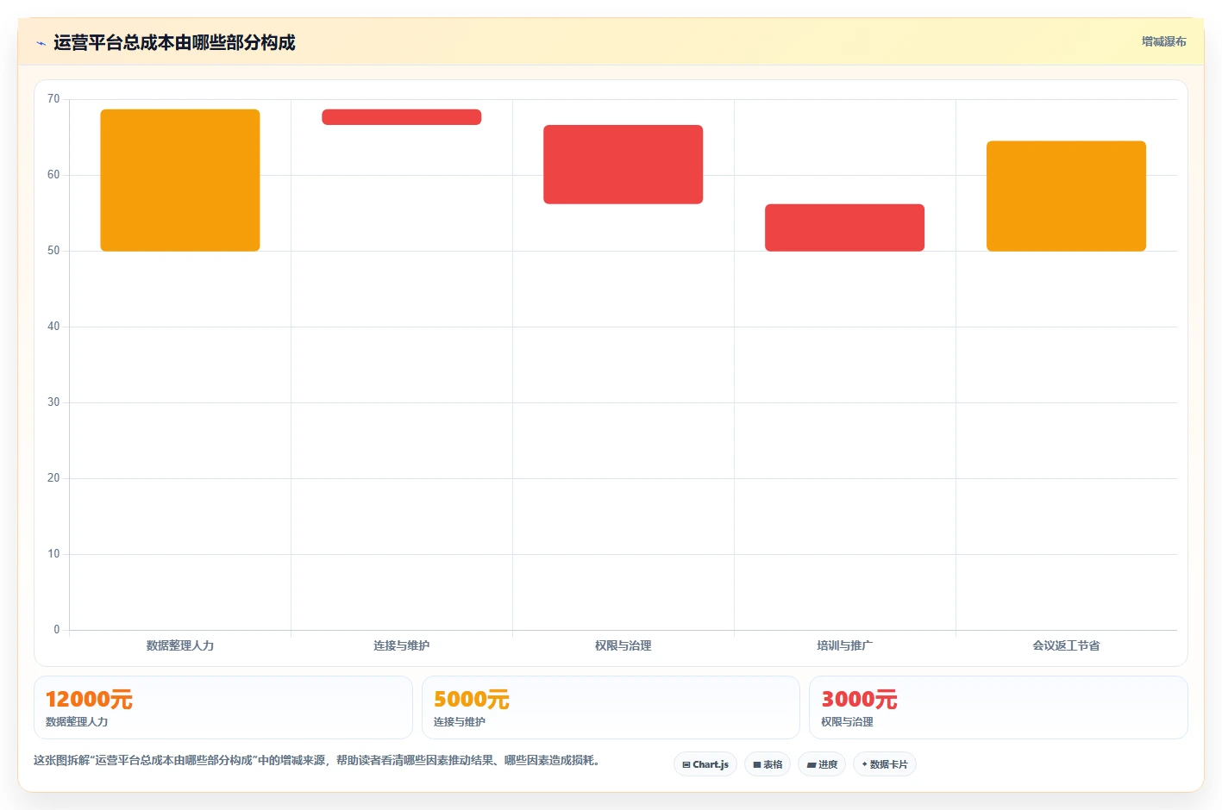Click the Chart.js tag chip
This screenshot has height=810, width=1222.
pos(705,764)
